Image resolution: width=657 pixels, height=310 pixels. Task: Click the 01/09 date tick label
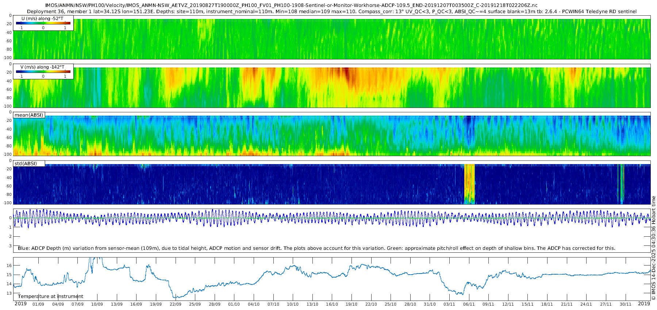pyautogui.click(x=38, y=304)
